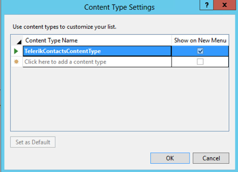238x172 pixels.
Task: Select the TelerikContactsContentType name cell
Action: (x=97, y=51)
